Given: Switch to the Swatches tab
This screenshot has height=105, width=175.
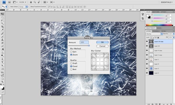Looking at the screenshot, I should [156, 12].
